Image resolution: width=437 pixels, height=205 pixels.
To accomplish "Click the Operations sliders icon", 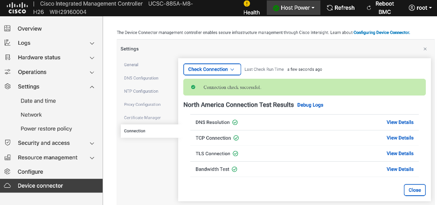I will tap(7, 72).
